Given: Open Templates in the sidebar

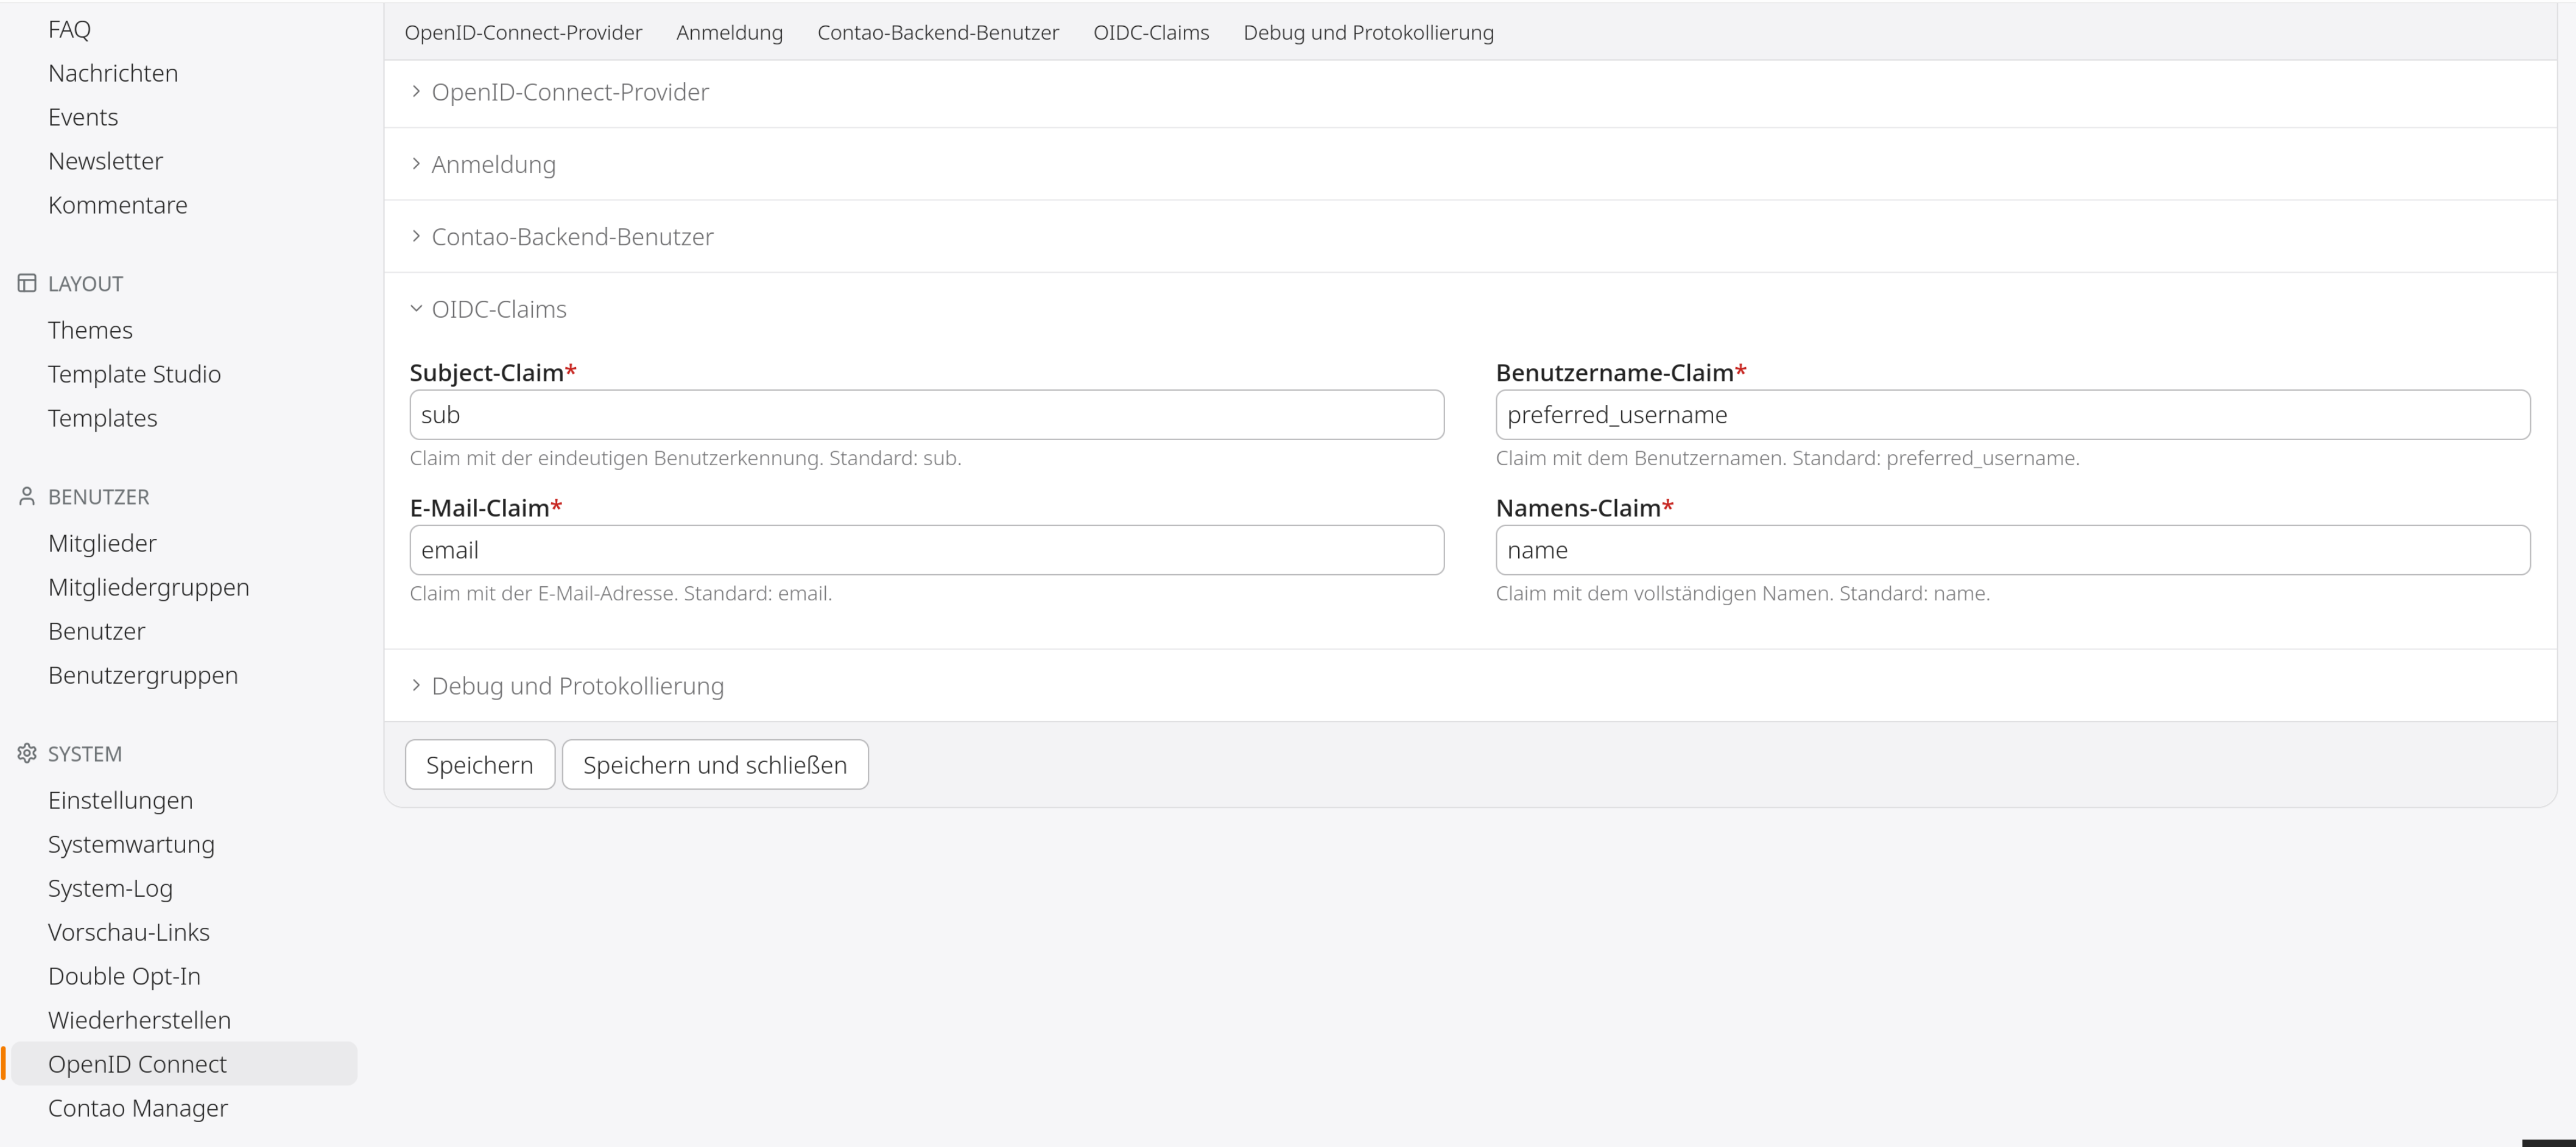Looking at the screenshot, I should (103, 418).
